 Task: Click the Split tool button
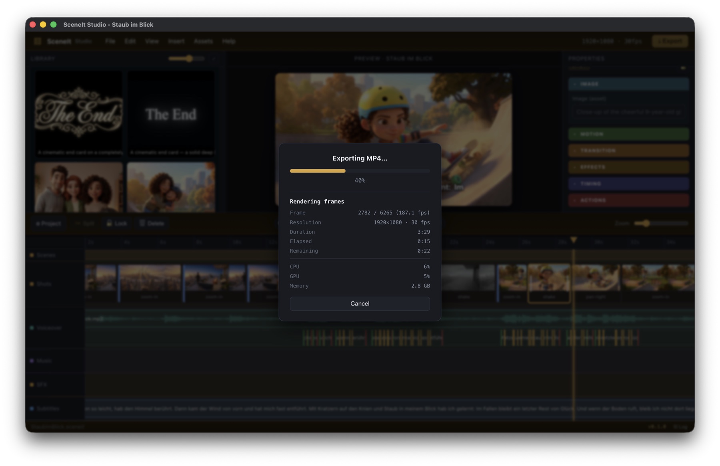(x=85, y=223)
